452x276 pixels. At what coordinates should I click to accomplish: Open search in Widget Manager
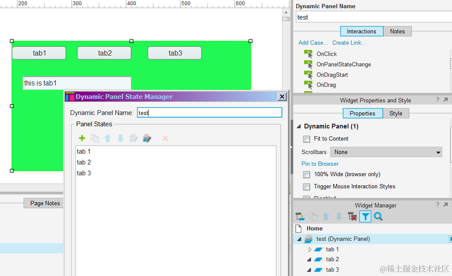coord(378,216)
